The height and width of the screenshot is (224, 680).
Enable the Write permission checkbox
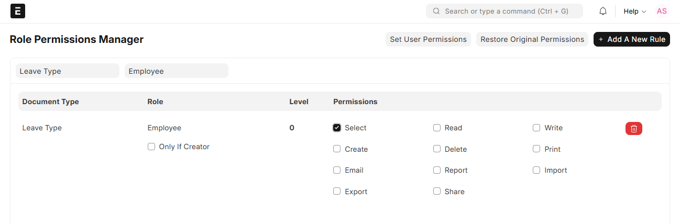(536, 128)
